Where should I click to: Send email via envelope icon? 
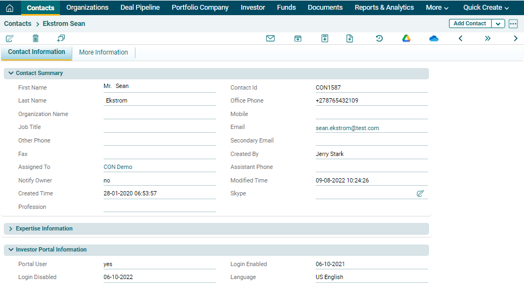[270, 38]
